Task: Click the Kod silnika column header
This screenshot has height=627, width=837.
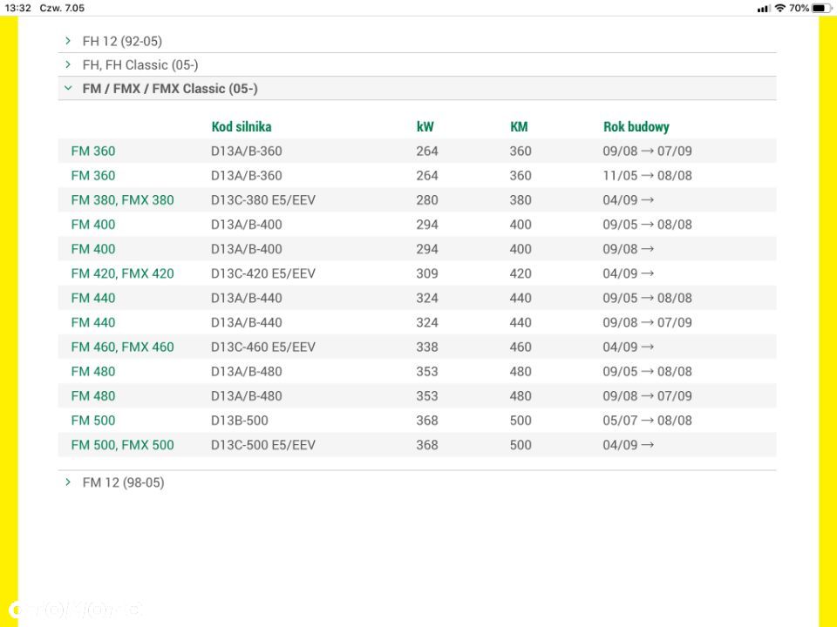Action: (x=242, y=127)
